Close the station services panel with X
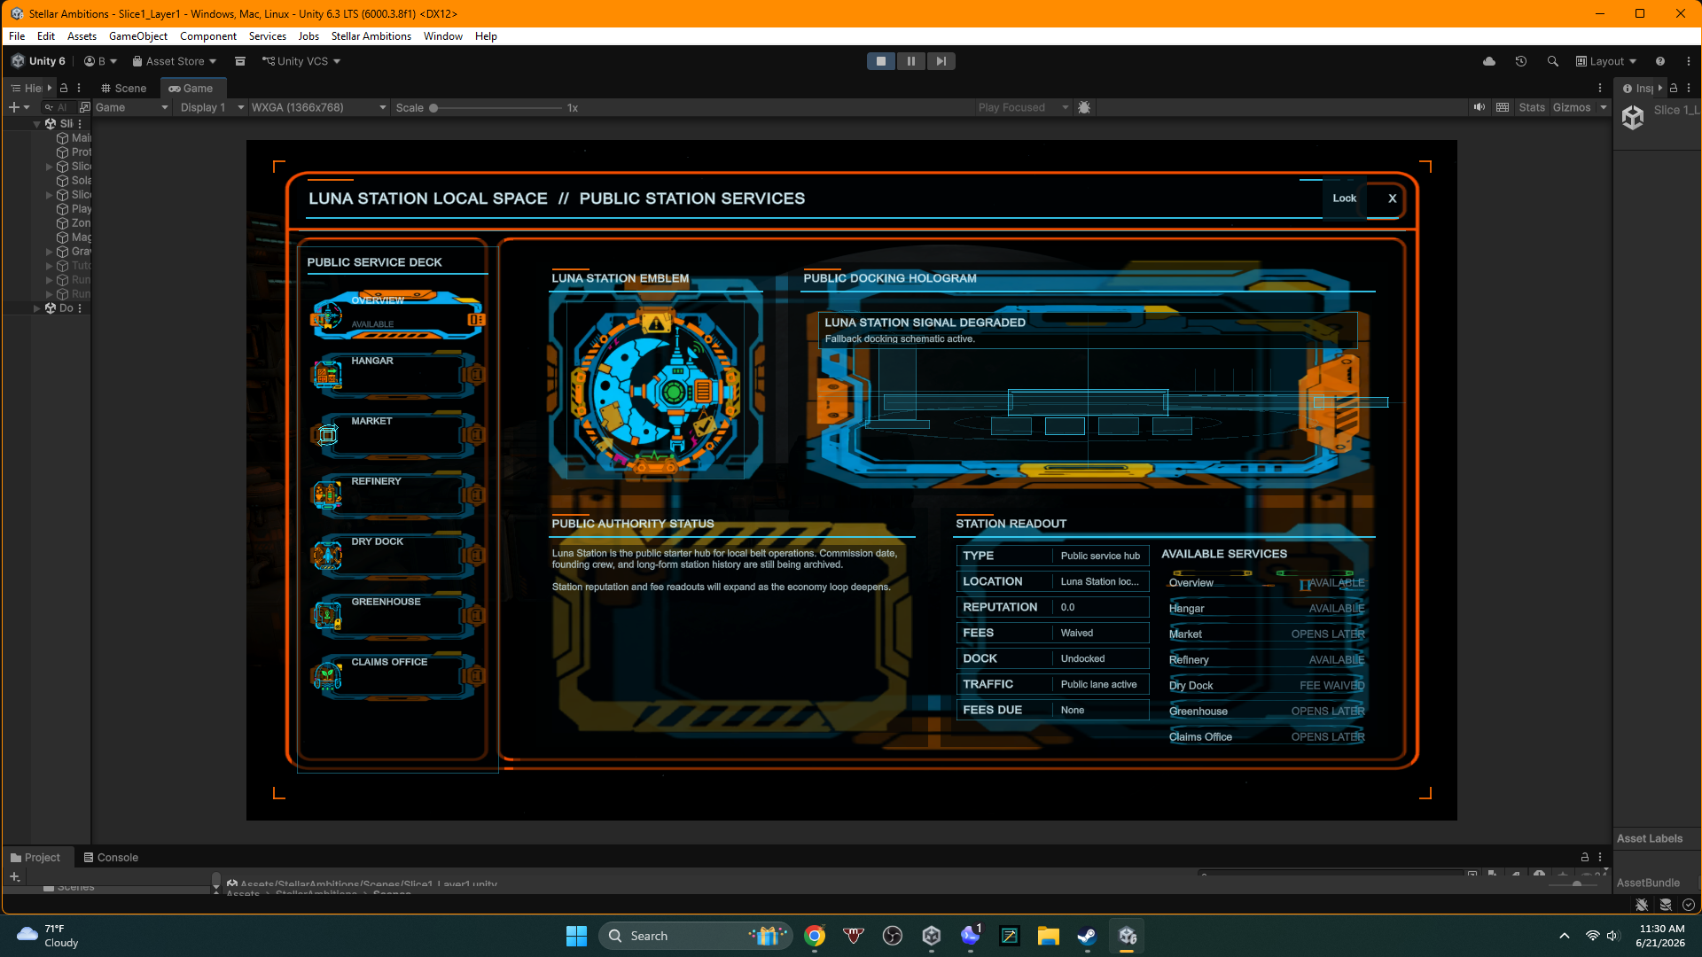 1392,198
